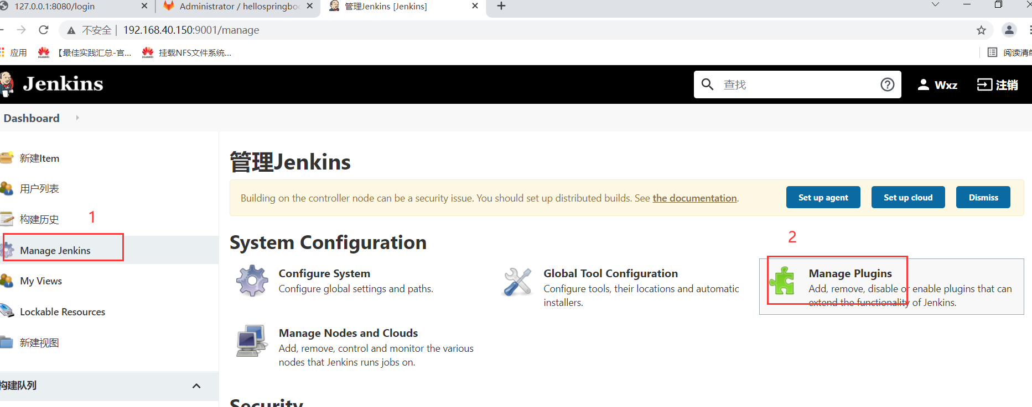Screen dimensions: 1032x407
Task: Open the tab search dropdown arrow
Action: pos(935,5)
